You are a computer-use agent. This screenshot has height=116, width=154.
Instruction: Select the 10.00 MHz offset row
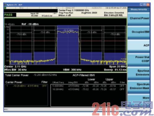(x=88, y=89)
